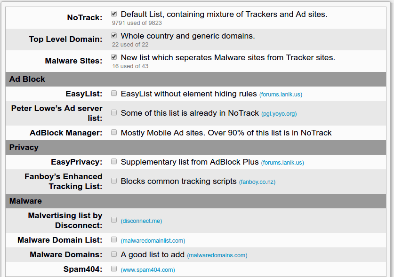Open the www.spam404.com link
This screenshot has height=277, width=394.
[148, 270]
